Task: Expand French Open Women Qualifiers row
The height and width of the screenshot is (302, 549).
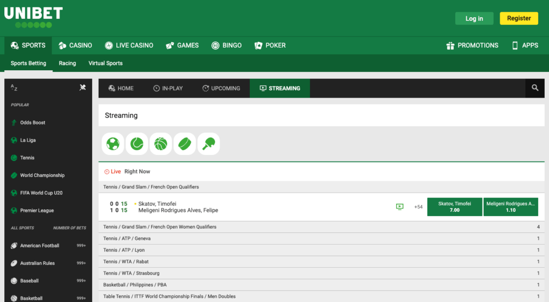Action: 322,227
